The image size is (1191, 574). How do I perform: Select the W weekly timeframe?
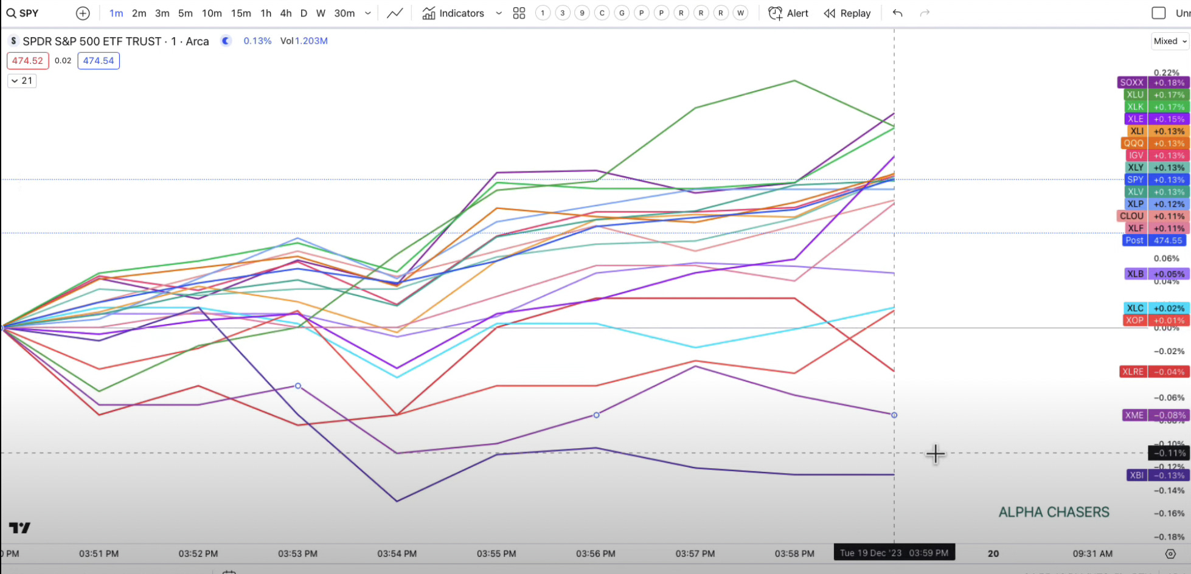[x=321, y=13]
